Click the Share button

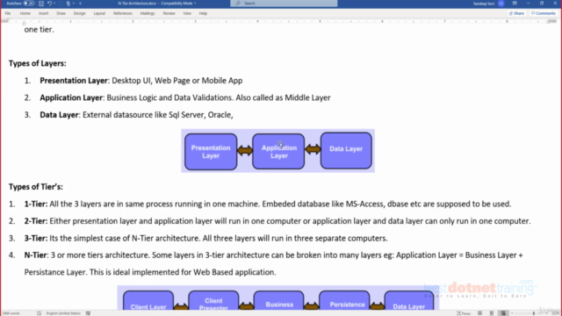[516, 13]
